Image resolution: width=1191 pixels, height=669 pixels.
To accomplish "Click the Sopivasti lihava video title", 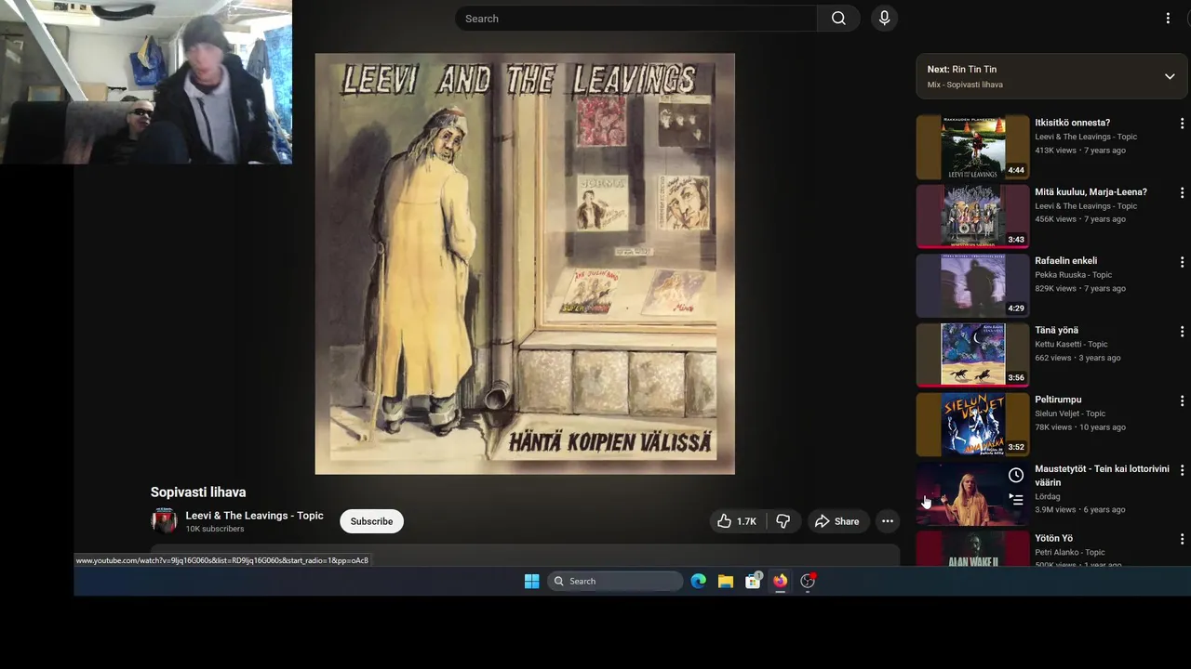I will 198,492.
